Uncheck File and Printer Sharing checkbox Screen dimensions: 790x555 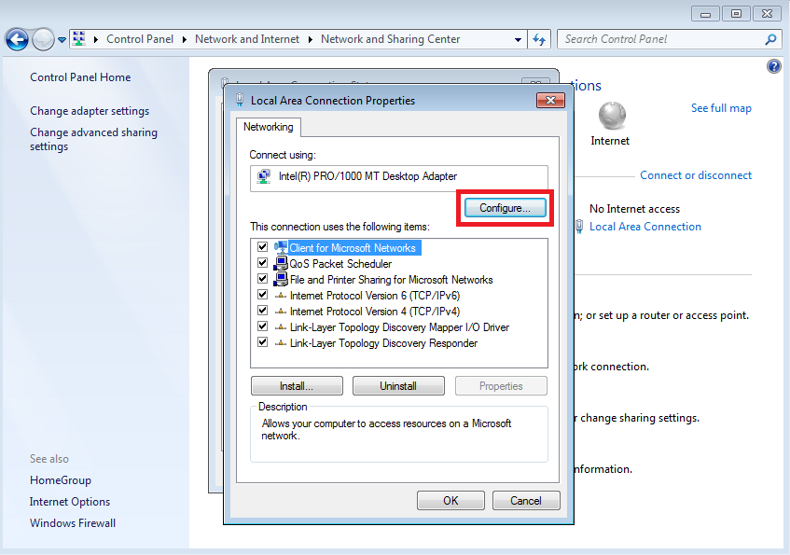coord(262,279)
